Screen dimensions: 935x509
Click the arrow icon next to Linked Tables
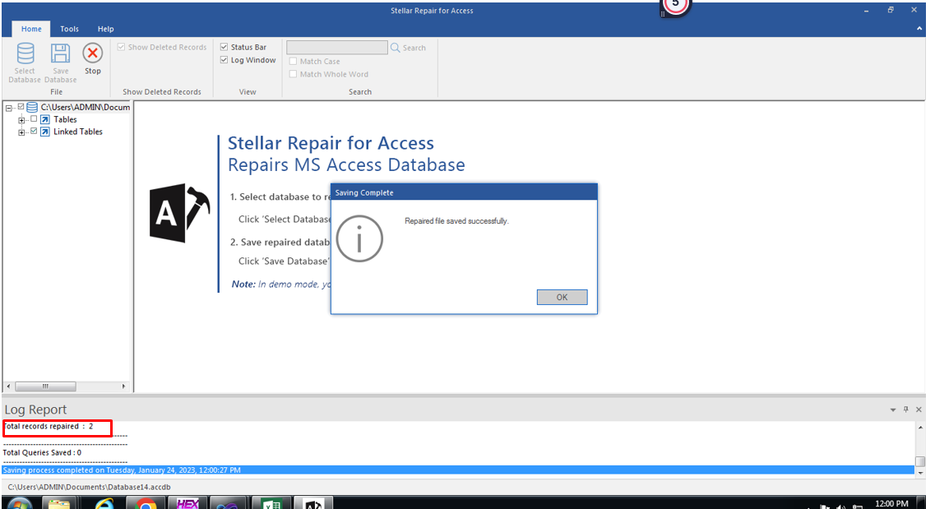pos(44,132)
